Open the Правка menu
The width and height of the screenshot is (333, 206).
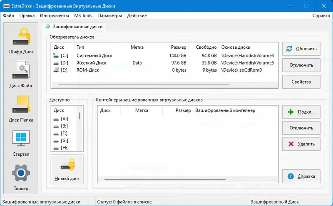tap(27, 15)
